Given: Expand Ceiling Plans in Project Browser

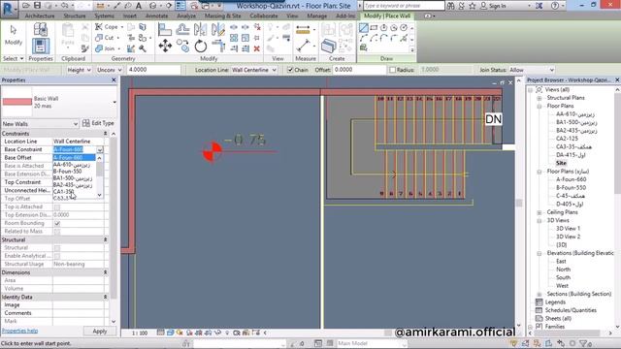Looking at the screenshot, I should pyautogui.click(x=539, y=212).
